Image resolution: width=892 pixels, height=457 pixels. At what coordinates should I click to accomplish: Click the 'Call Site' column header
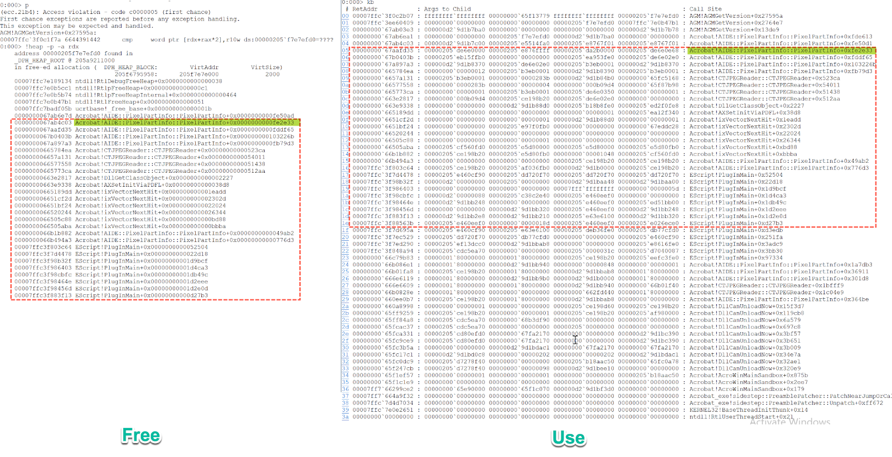705,9
